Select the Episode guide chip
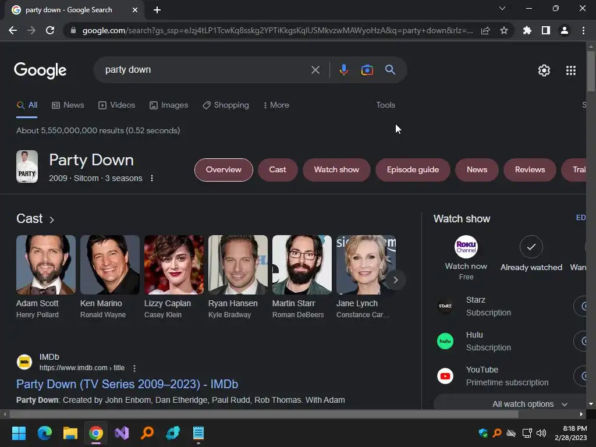 pyautogui.click(x=413, y=170)
